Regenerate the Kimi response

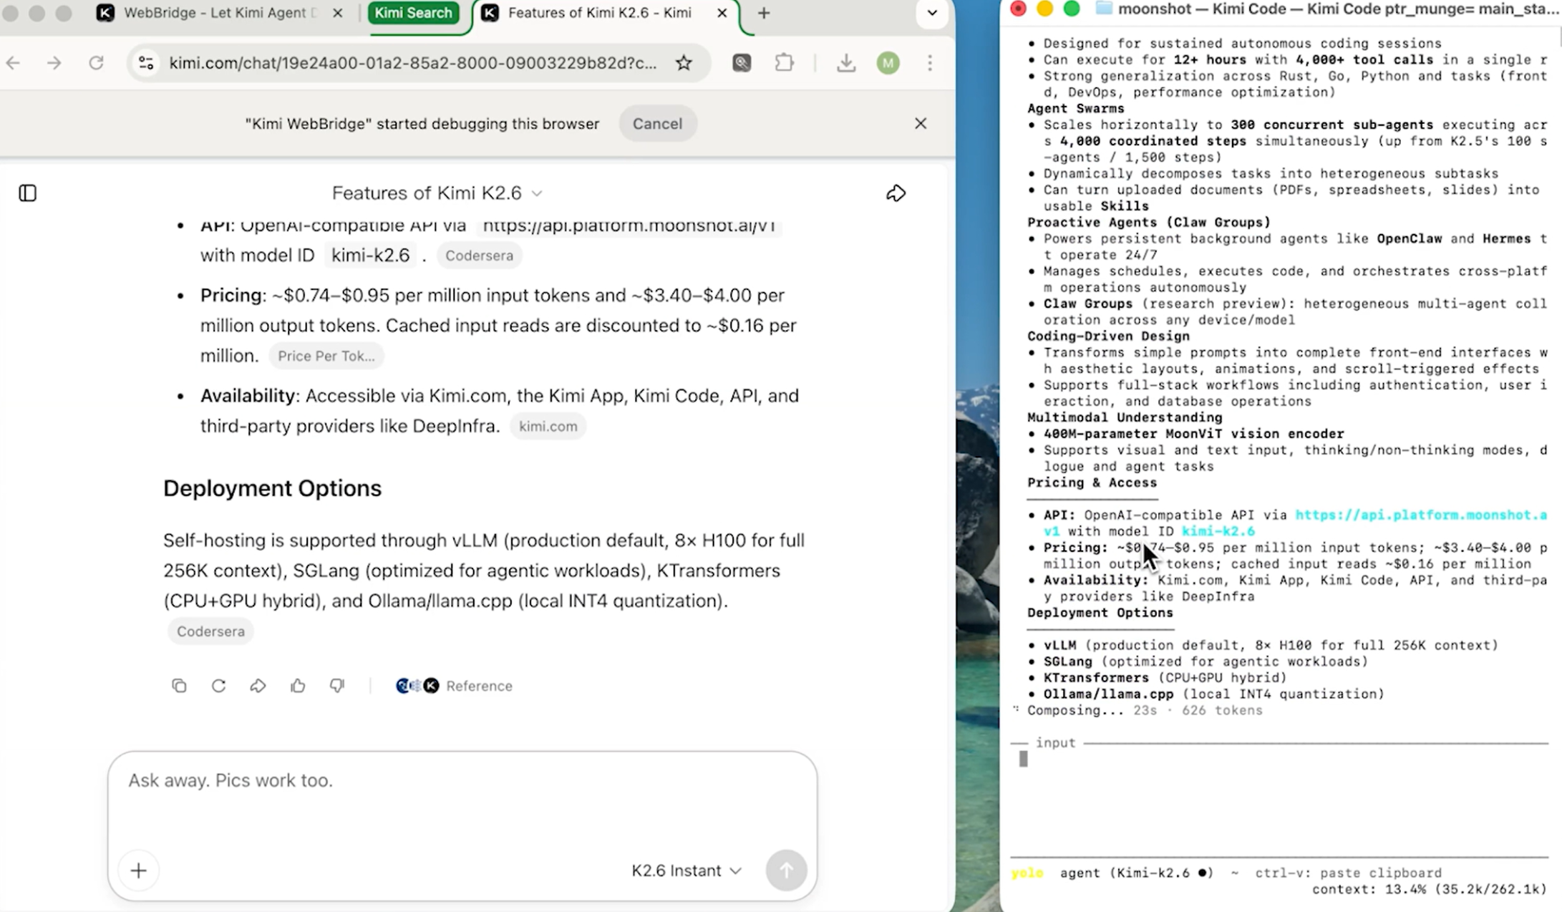(218, 686)
